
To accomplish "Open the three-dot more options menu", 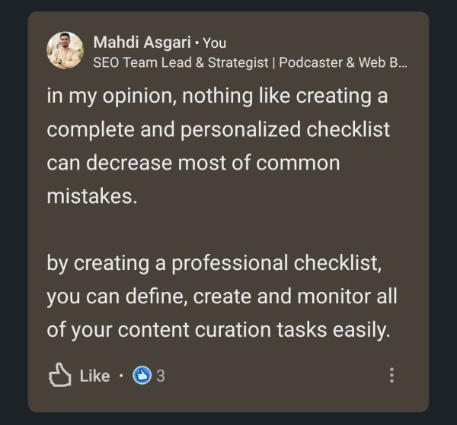I will pos(391,375).
